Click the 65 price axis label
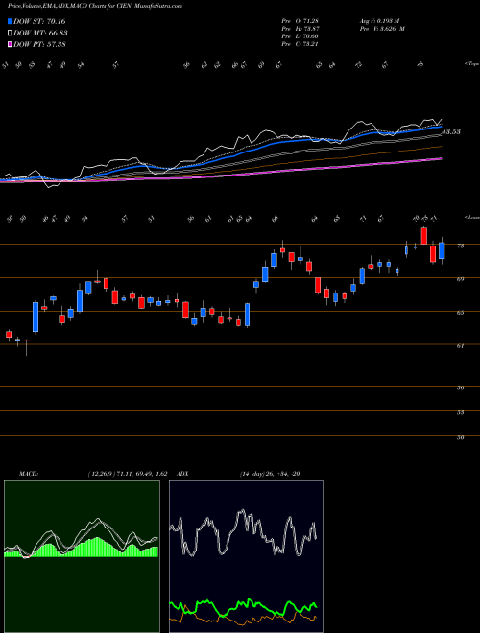Image resolution: width=480 pixels, height=633 pixels. click(460, 313)
